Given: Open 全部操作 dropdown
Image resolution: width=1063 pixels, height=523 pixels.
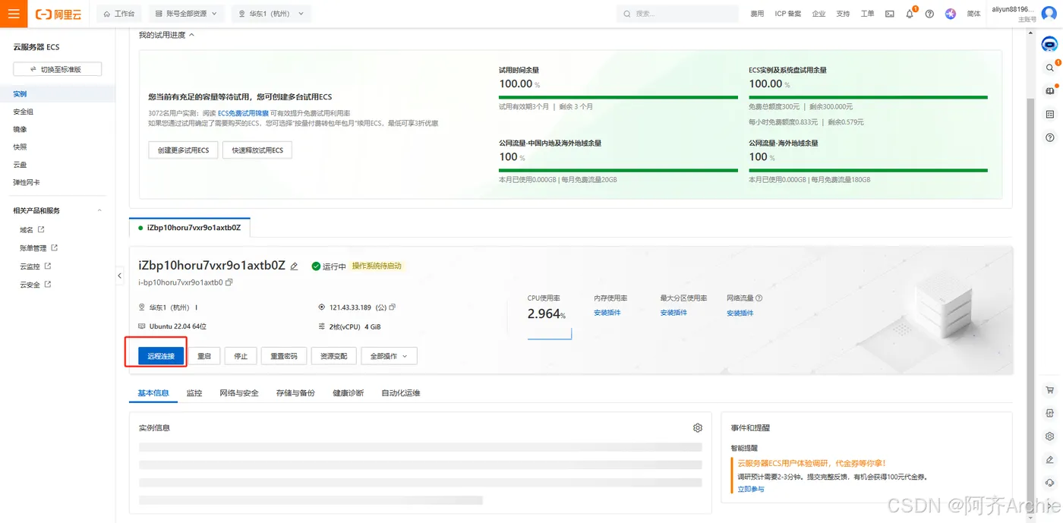Looking at the screenshot, I should [389, 356].
